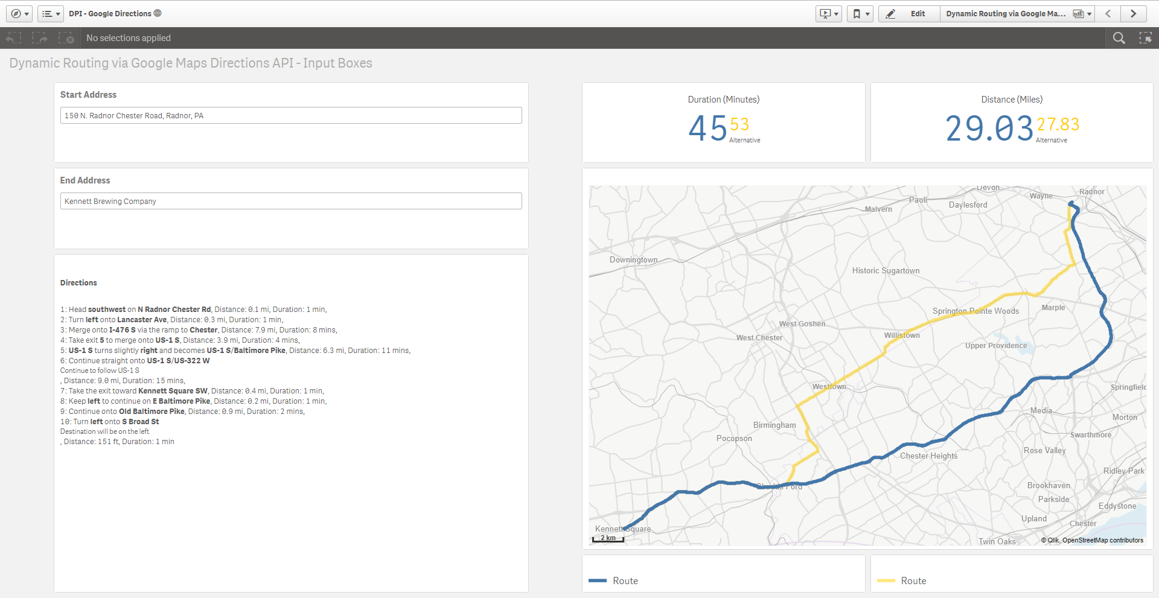Click direction step 7 toward Kennett Square SW
The image size is (1159, 598).
[x=192, y=391]
